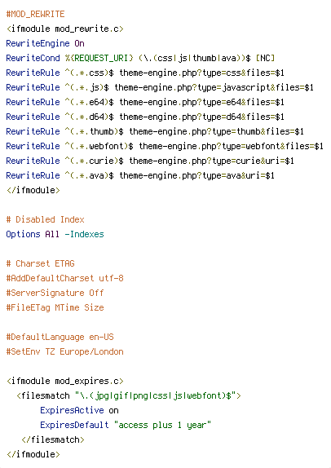Click the [NC] flag in RewriteCond
This screenshot has width=331, height=468.
pyautogui.click(x=265, y=58)
